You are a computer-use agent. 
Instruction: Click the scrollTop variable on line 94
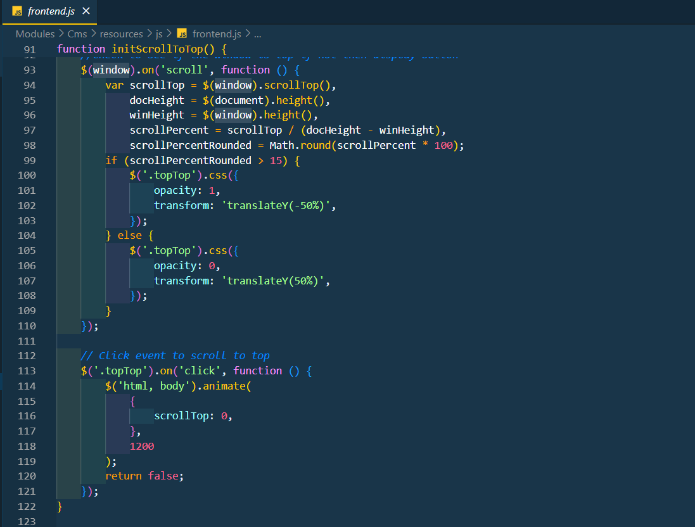coord(157,85)
